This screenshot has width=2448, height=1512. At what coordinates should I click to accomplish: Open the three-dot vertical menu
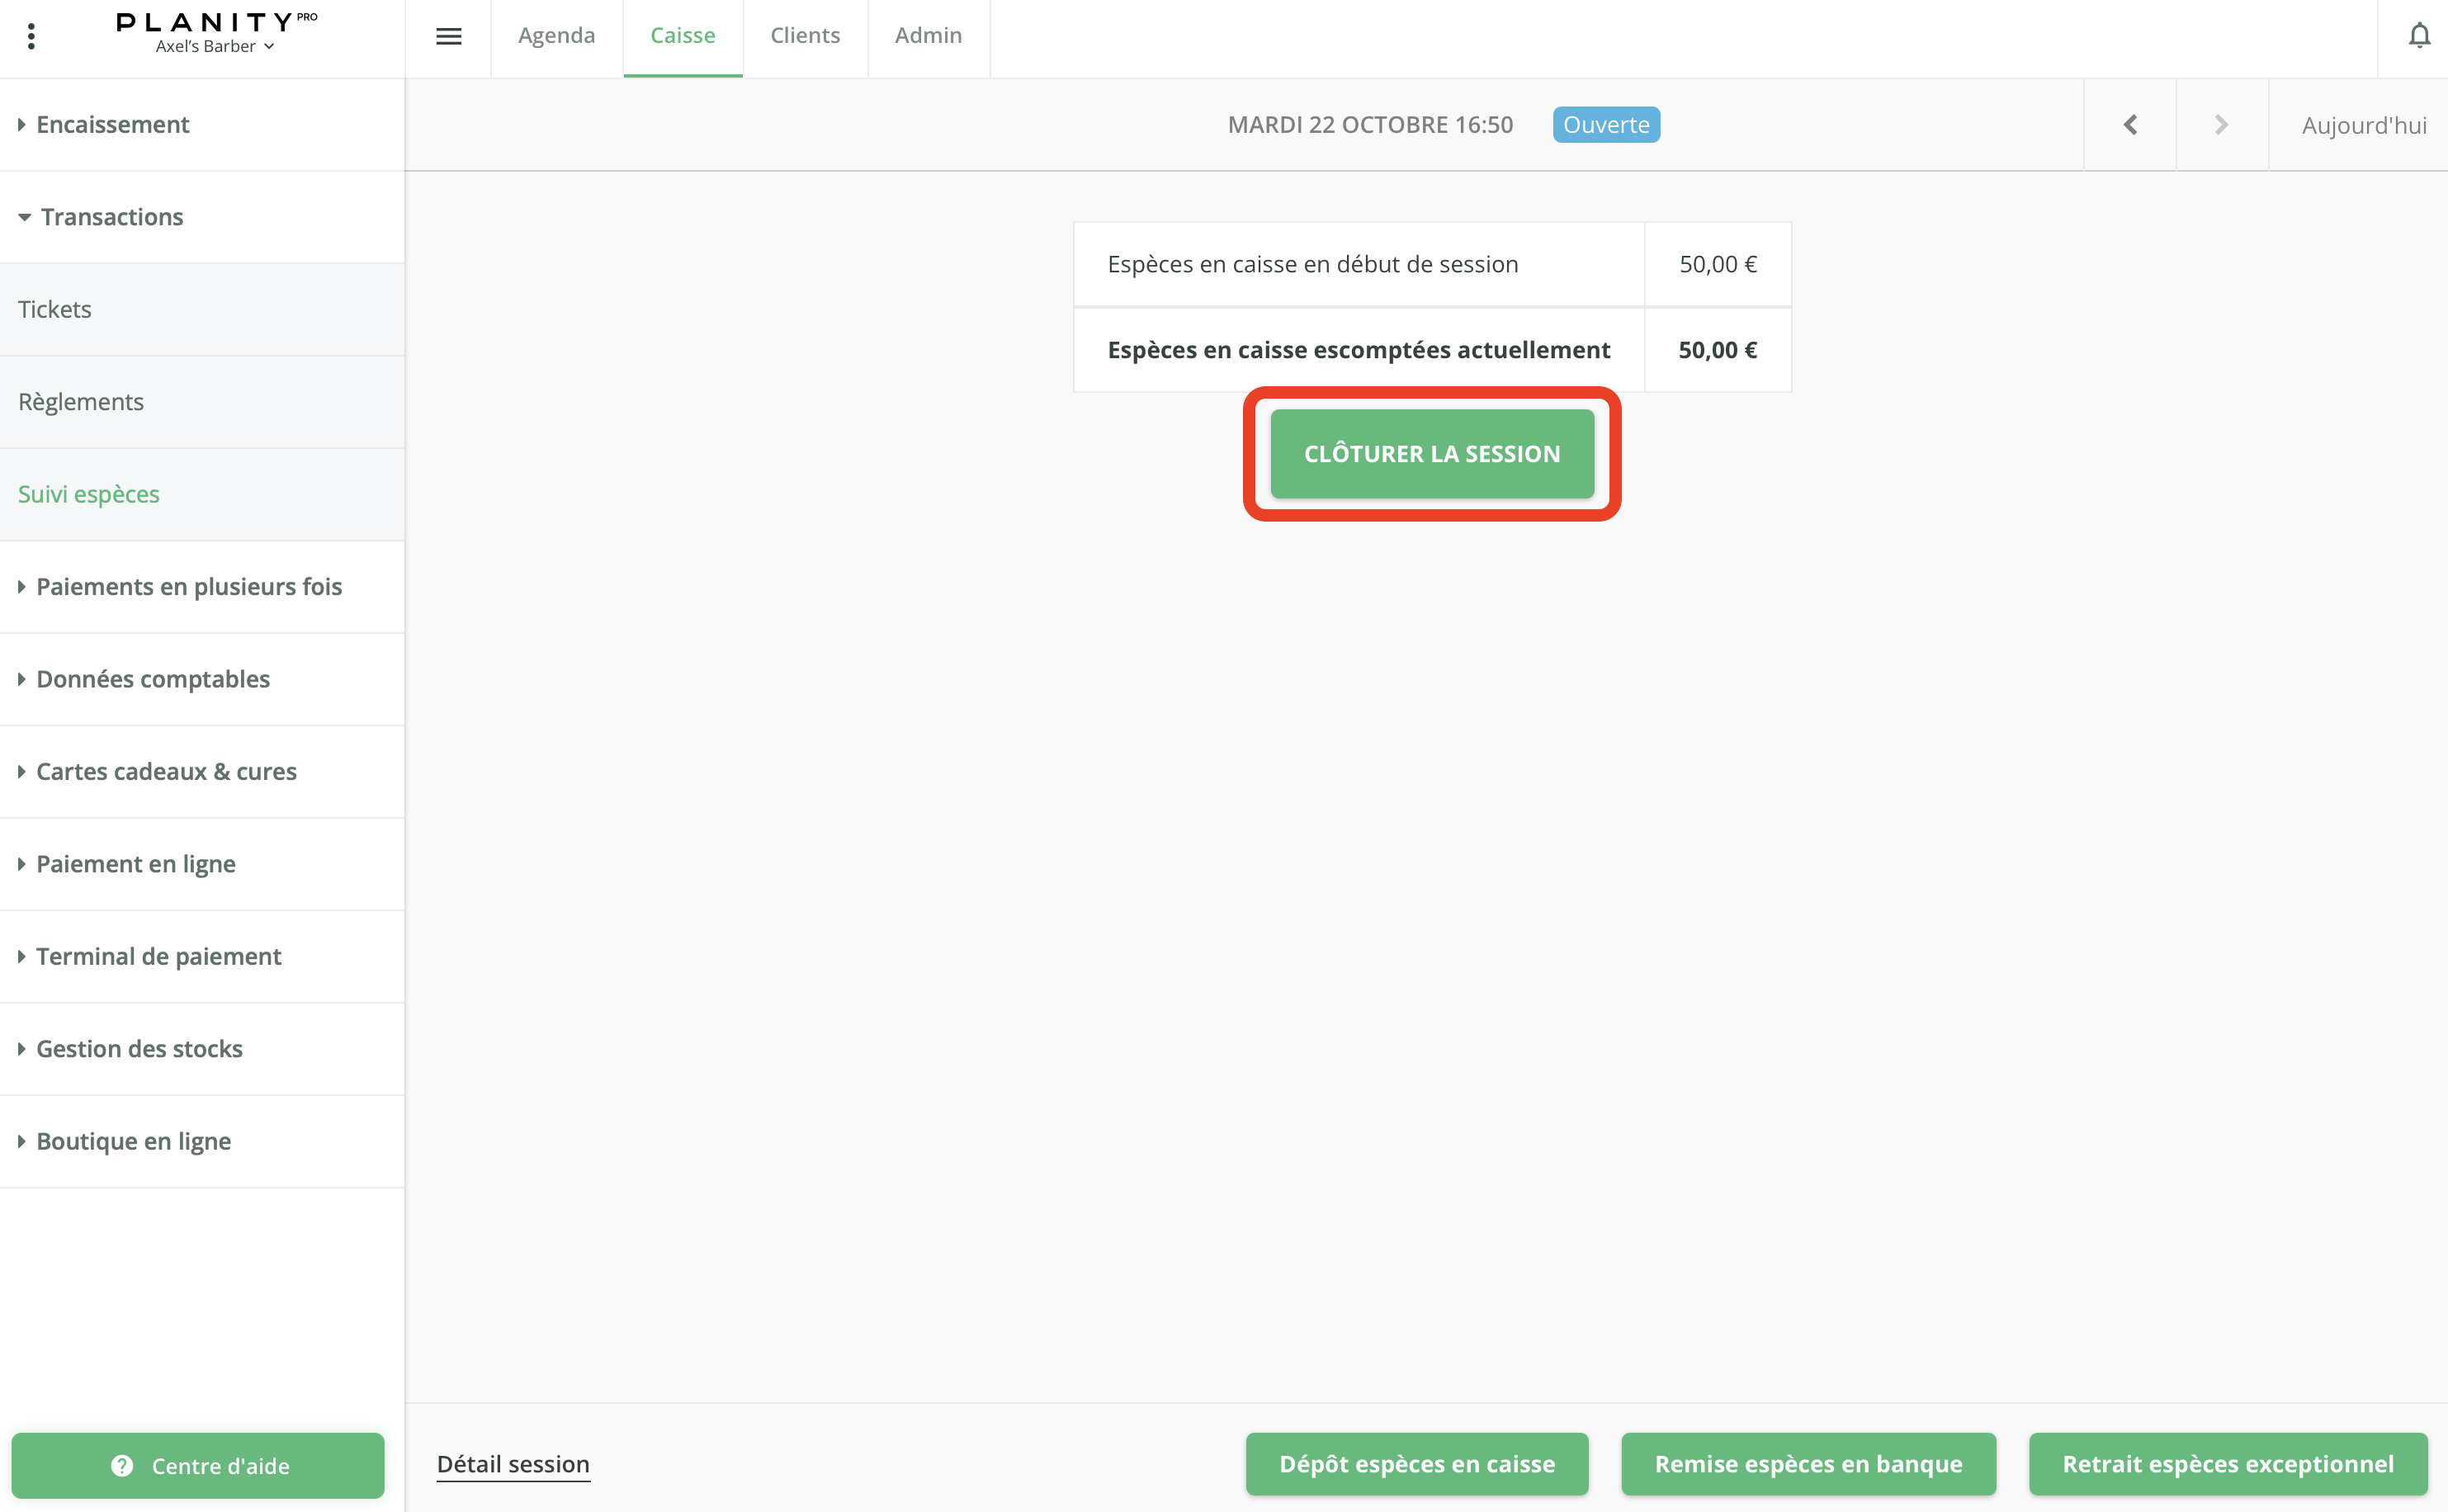point(31,37)
